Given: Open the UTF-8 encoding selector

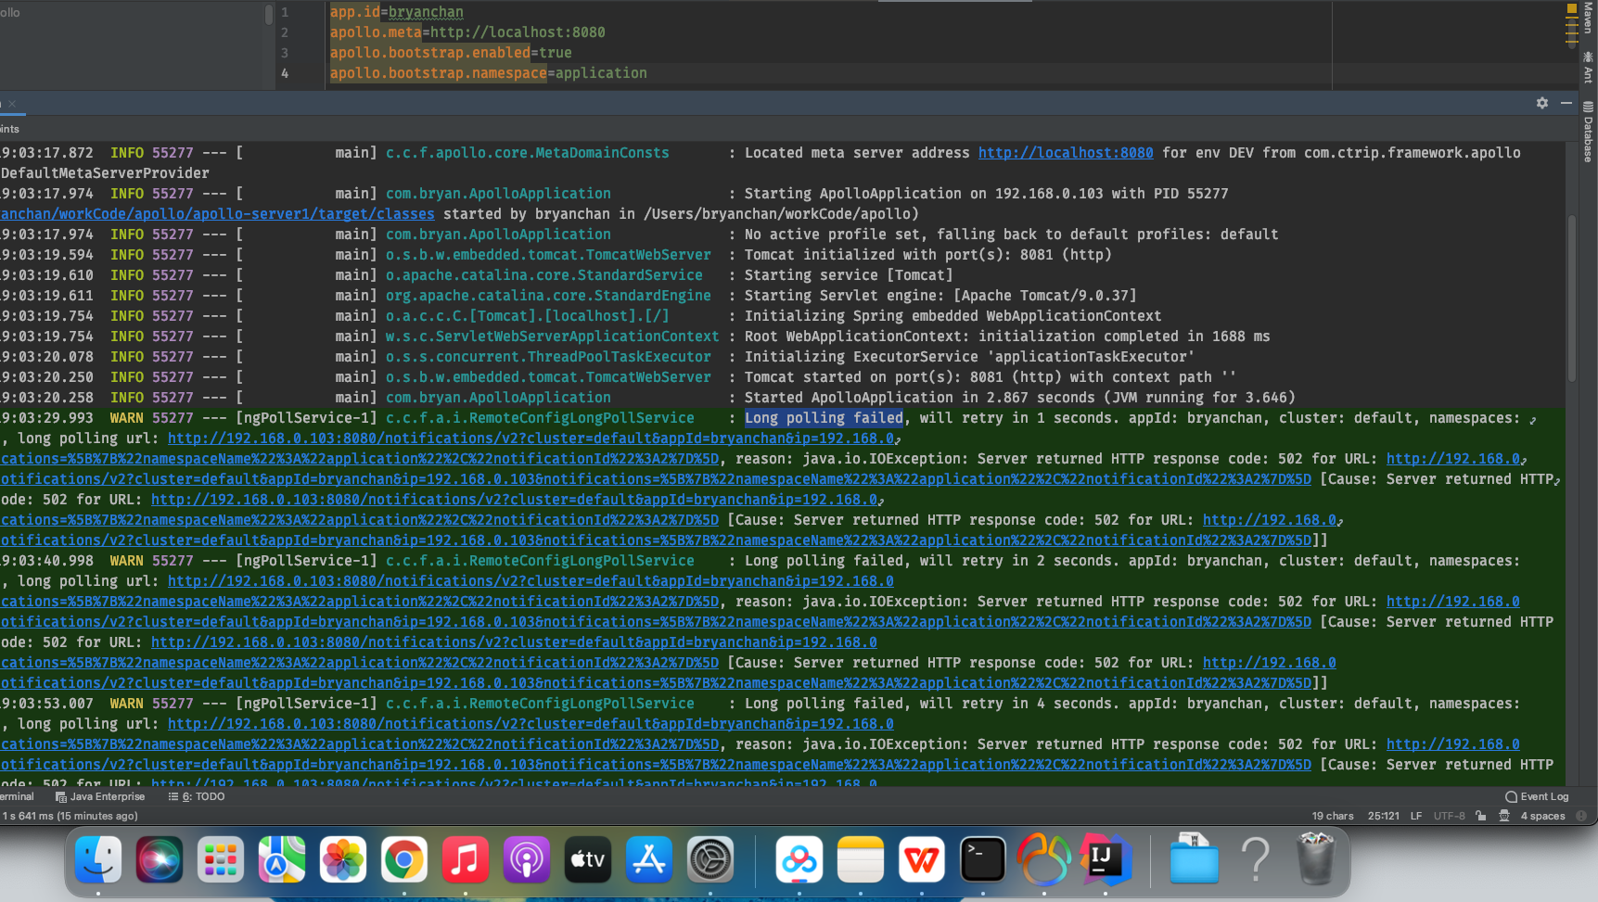Looking at the screenshot, I should click(x=1448, y=816).
